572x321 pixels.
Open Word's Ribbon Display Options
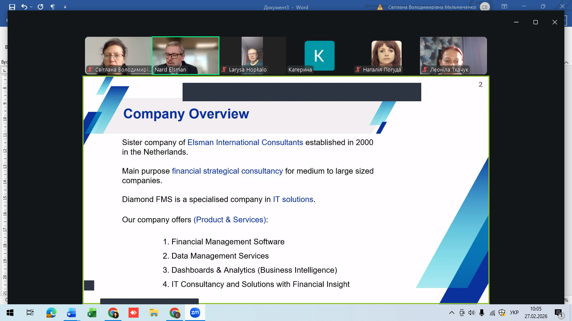505,7
